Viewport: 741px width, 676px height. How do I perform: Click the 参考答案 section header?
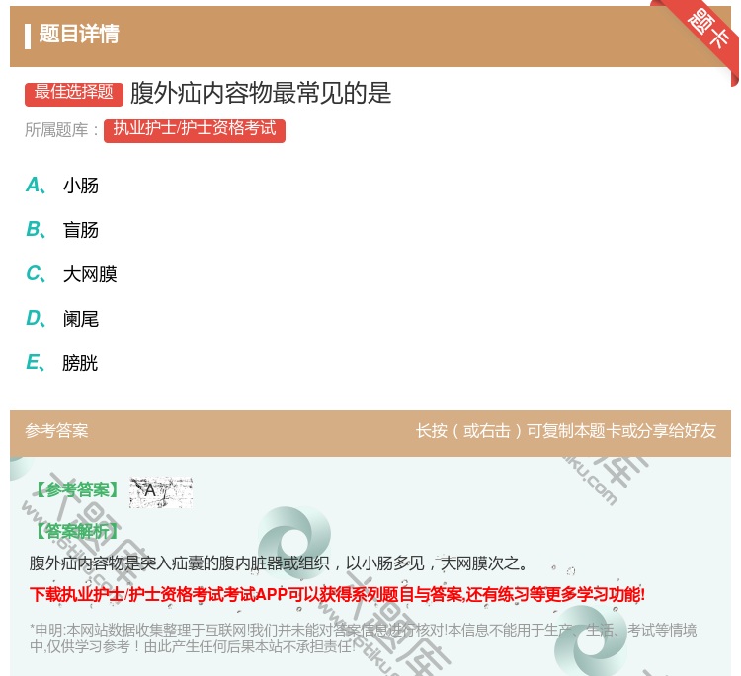(56, 431)
